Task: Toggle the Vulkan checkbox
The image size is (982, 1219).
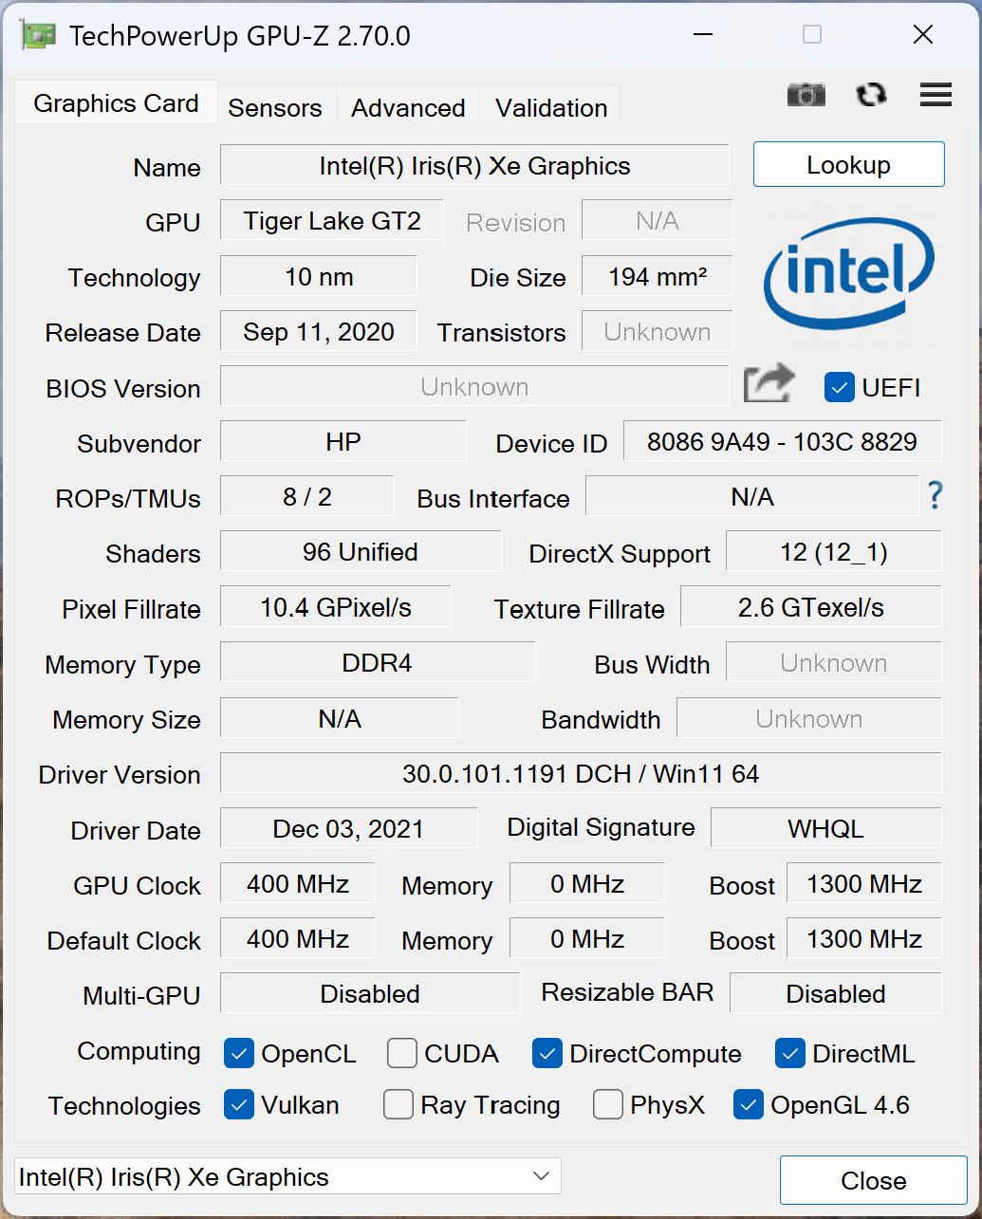Action: click(x=239, y=1104)
